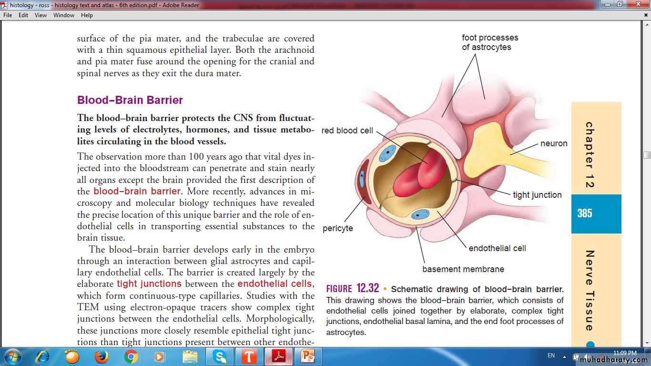This screenshot has width=651, height=366.
Task: Open the Window menu
Action: pos(63,15)
